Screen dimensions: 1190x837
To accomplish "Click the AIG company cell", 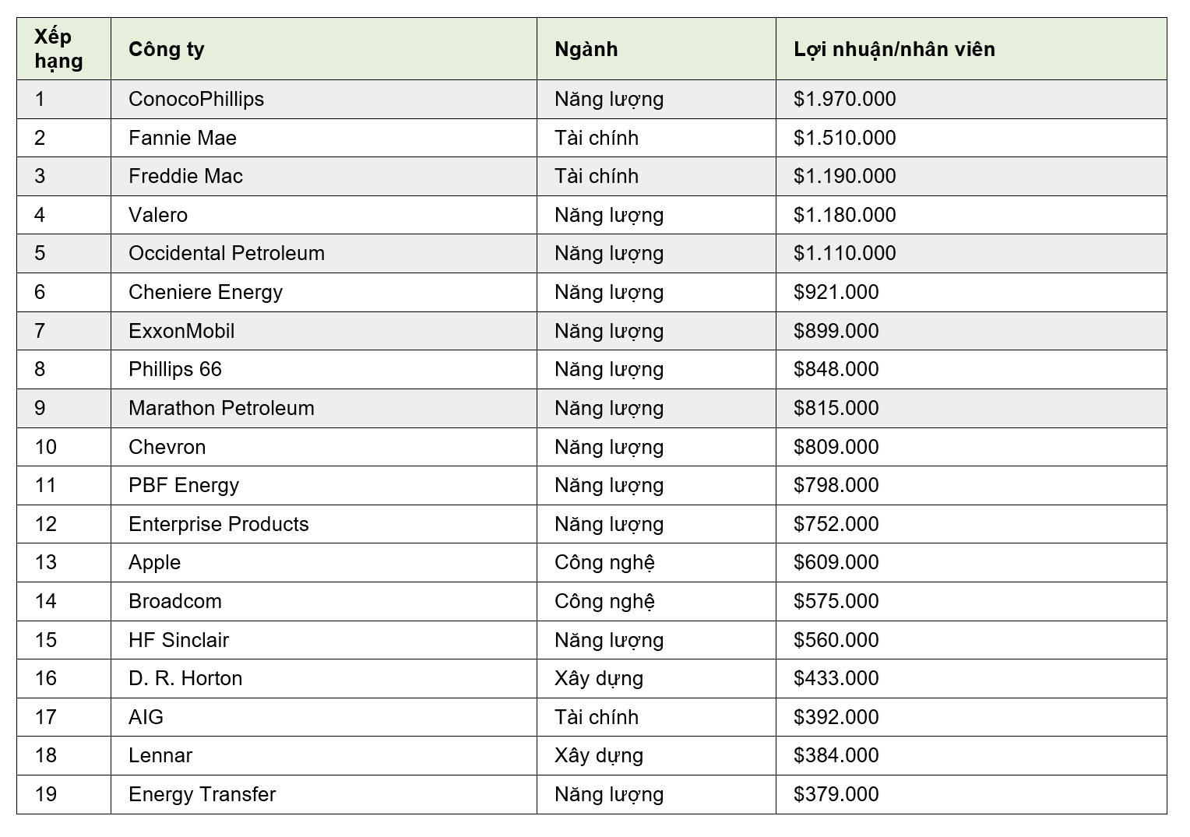I will [x=146, y=717].
